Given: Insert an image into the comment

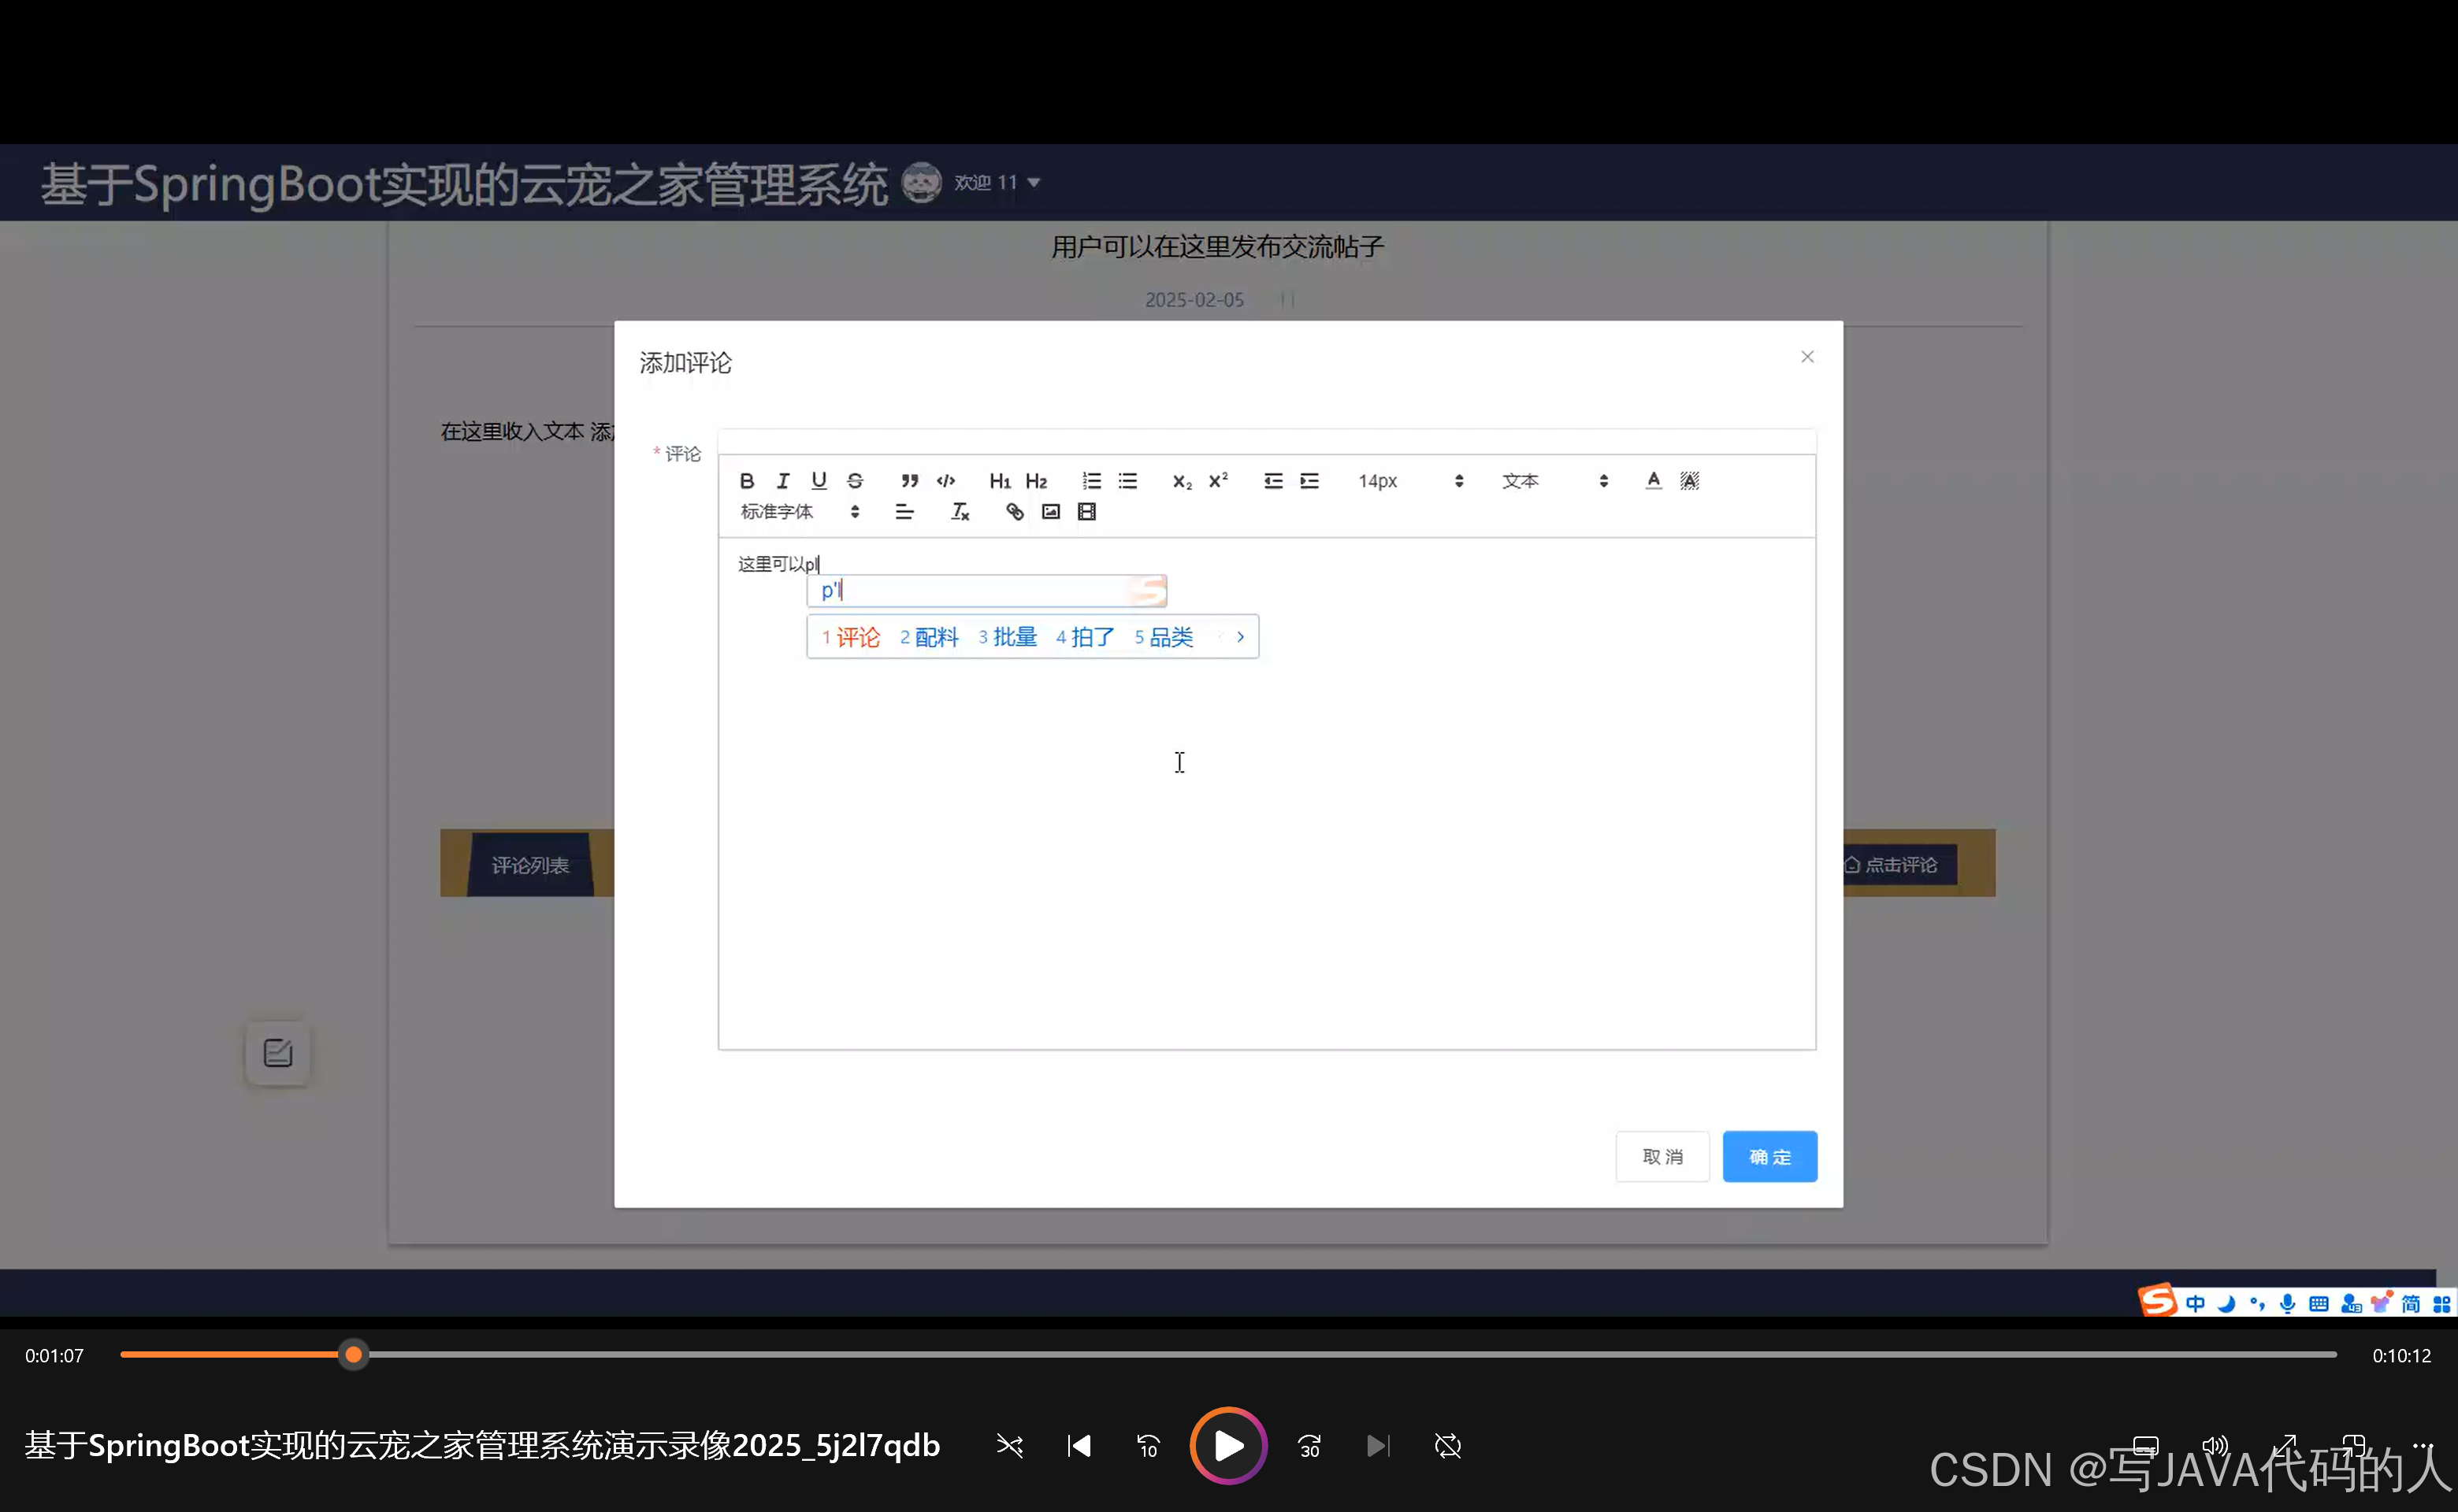Looking at the screenshot, I should pyautogui.click(x=1049, y=511).
